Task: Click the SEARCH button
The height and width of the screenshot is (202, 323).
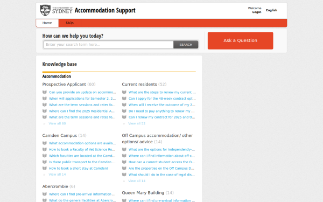Action: click(186, 45)
